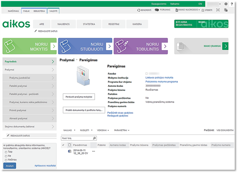The image size is (238, 173).
Task: Open the Karjera menu item
Action: point(137,24)
